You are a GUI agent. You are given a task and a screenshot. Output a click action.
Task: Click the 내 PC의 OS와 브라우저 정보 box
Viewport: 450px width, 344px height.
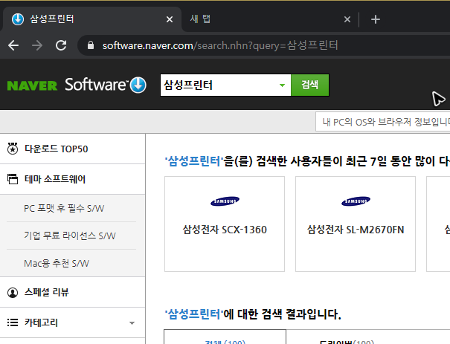383,122
